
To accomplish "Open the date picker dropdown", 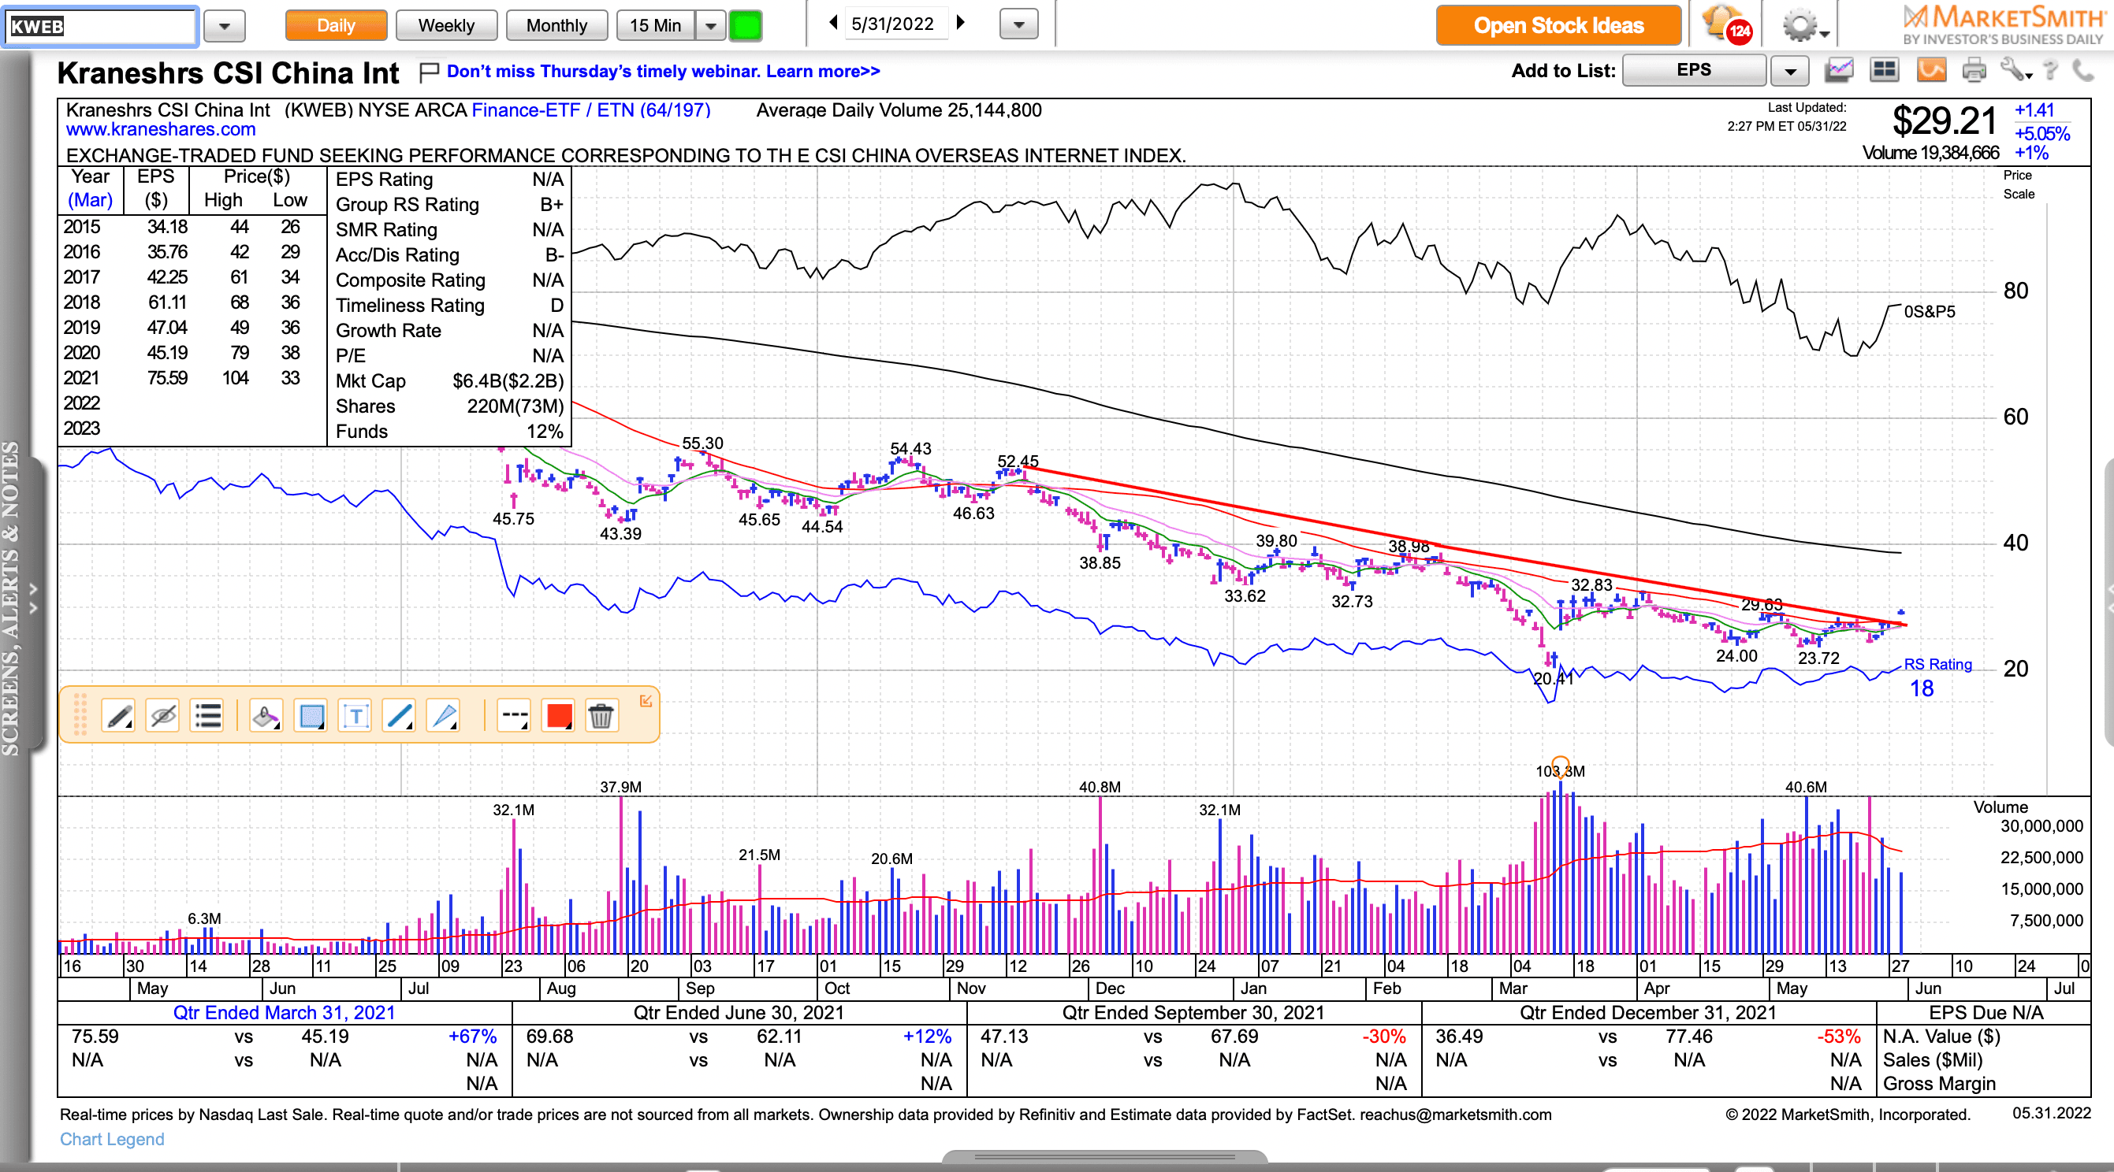I will coord(1018,24).
